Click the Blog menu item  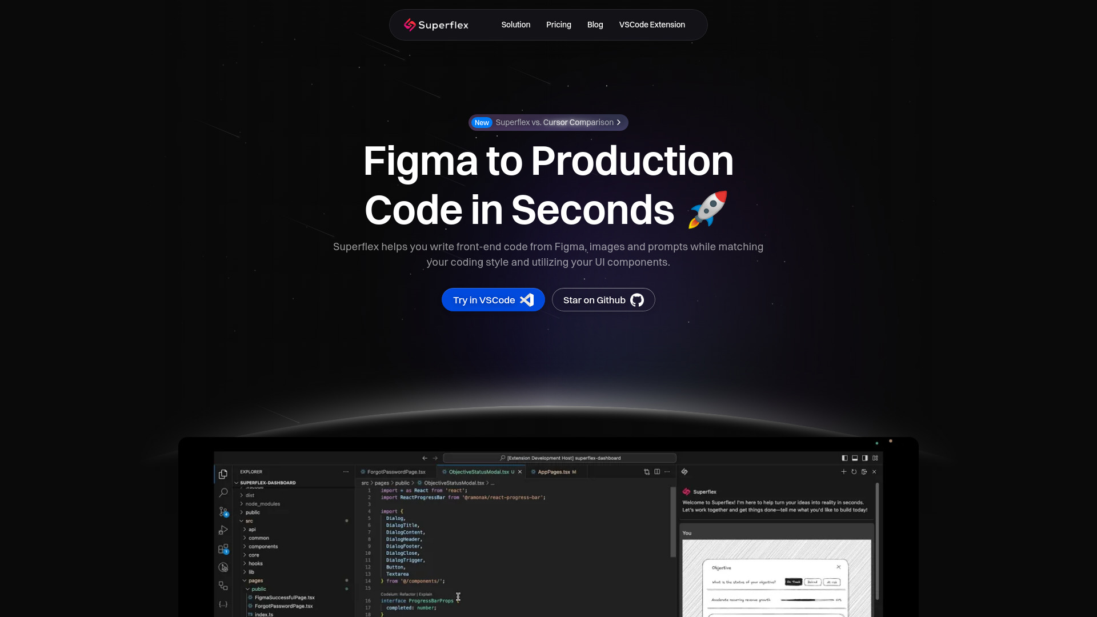click(595, 24)
